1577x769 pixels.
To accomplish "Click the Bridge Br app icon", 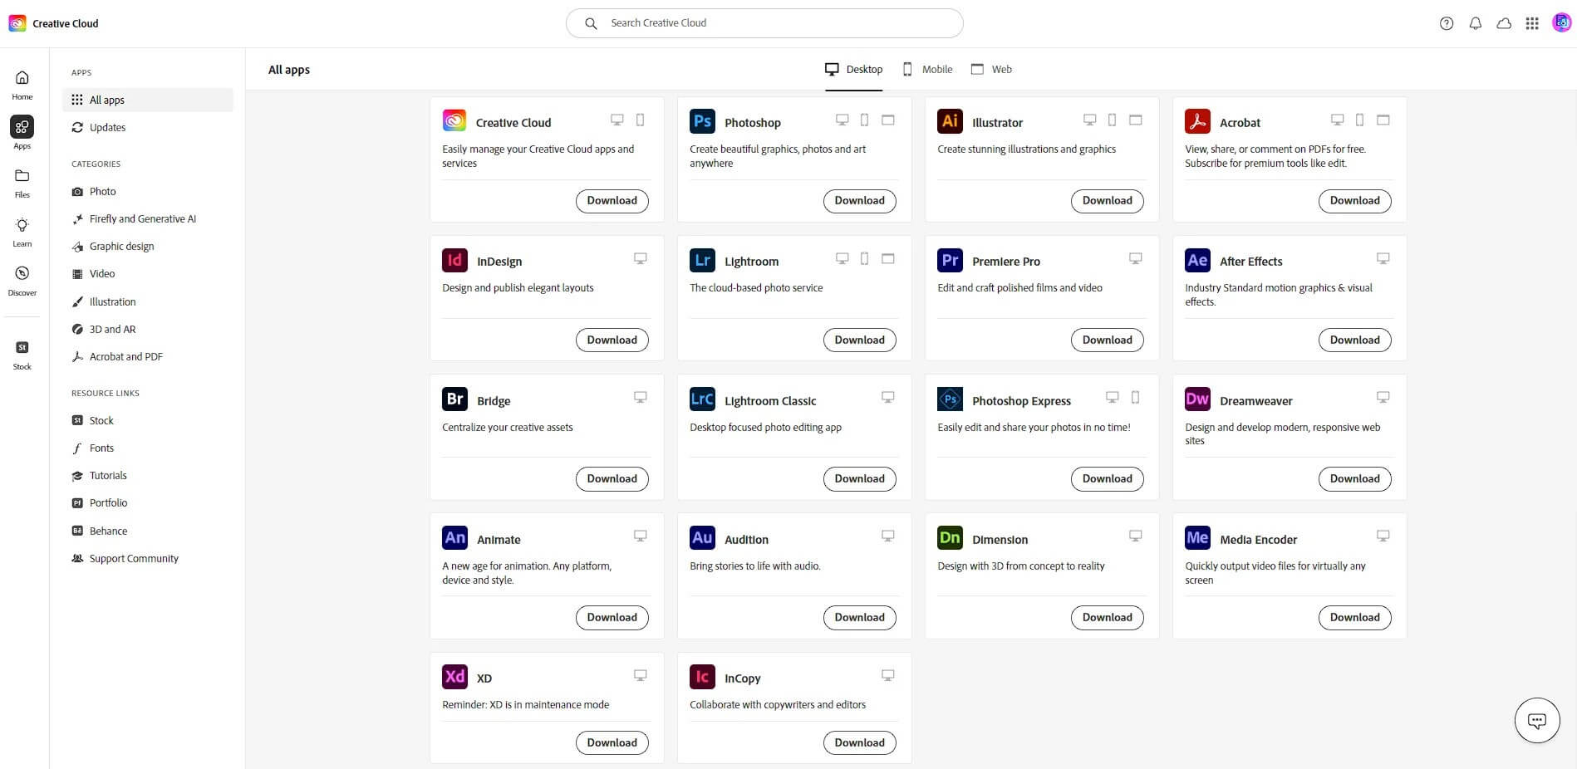I will tap(454, 399).
